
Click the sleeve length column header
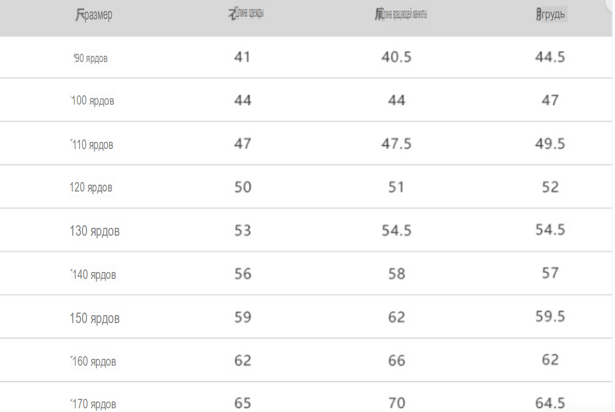tap(401, 15)
